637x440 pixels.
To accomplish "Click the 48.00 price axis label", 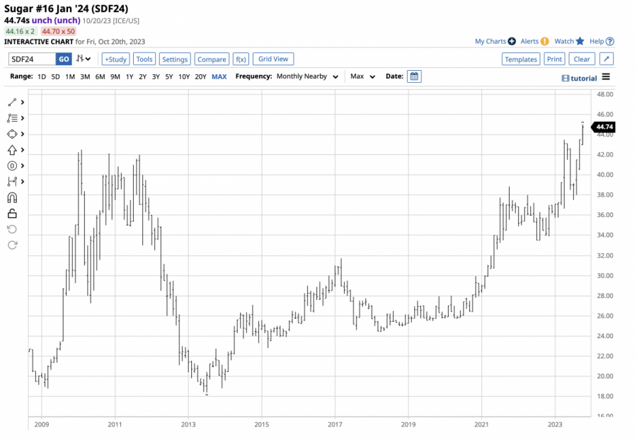I will tap(605, 94).
